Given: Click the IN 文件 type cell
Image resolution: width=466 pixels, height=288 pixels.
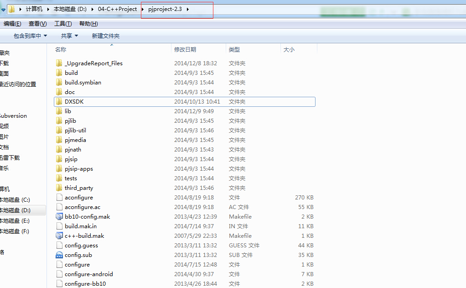Looking at the screenshot, I should pos(238,226).
